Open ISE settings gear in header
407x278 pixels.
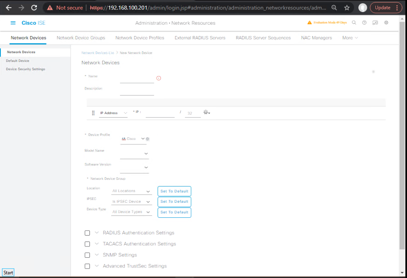click(386, 23)
